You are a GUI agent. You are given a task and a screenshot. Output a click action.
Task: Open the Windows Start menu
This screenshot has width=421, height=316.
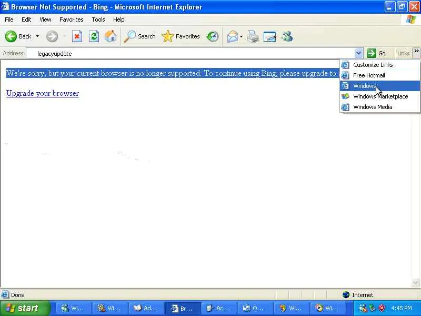pos(25,308)
